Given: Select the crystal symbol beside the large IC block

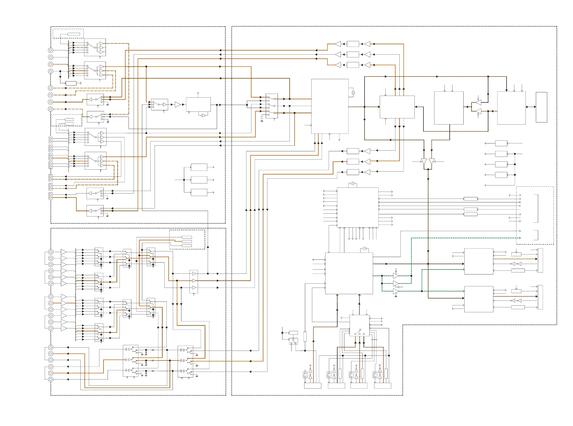Looking at the screenshot, I should 353,93.
